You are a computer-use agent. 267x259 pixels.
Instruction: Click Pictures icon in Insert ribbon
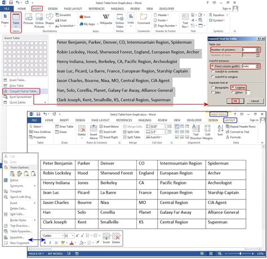[28, 20]
